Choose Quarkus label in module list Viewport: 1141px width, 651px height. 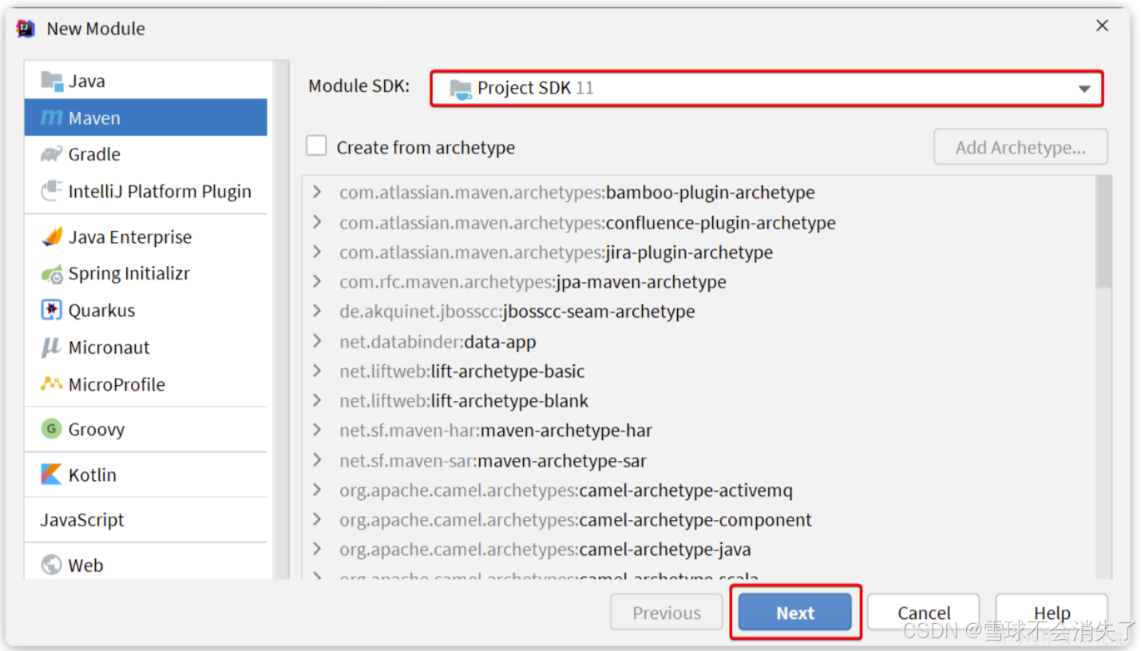tap(101, 311)
